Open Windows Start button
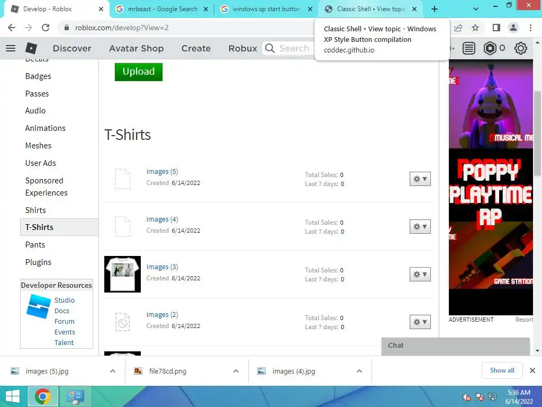This screenshot has width=542, height=407. (13, 396)
